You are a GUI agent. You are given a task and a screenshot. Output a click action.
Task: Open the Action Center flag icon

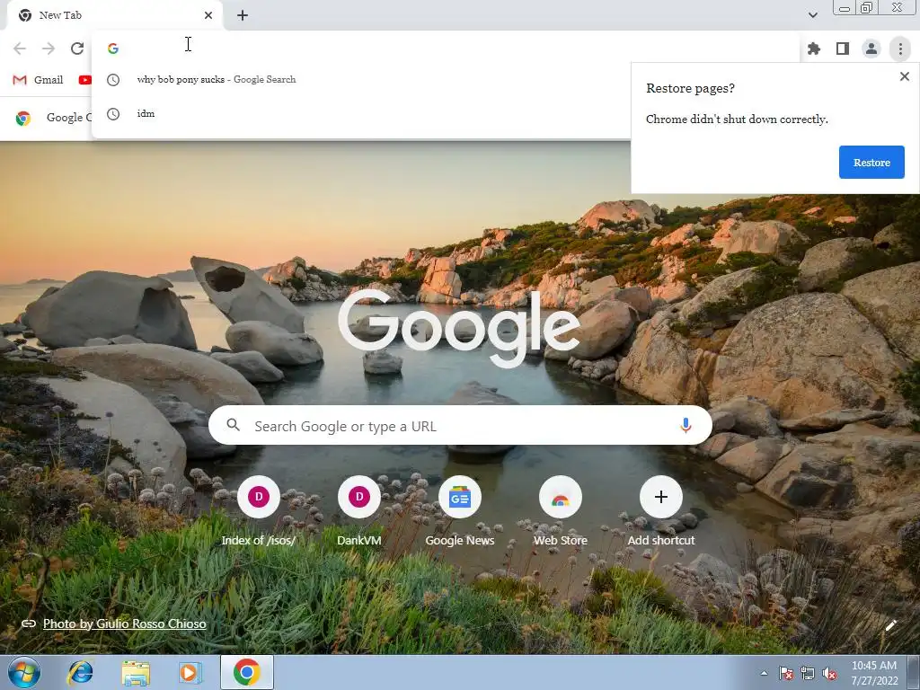tap(785, 674)
